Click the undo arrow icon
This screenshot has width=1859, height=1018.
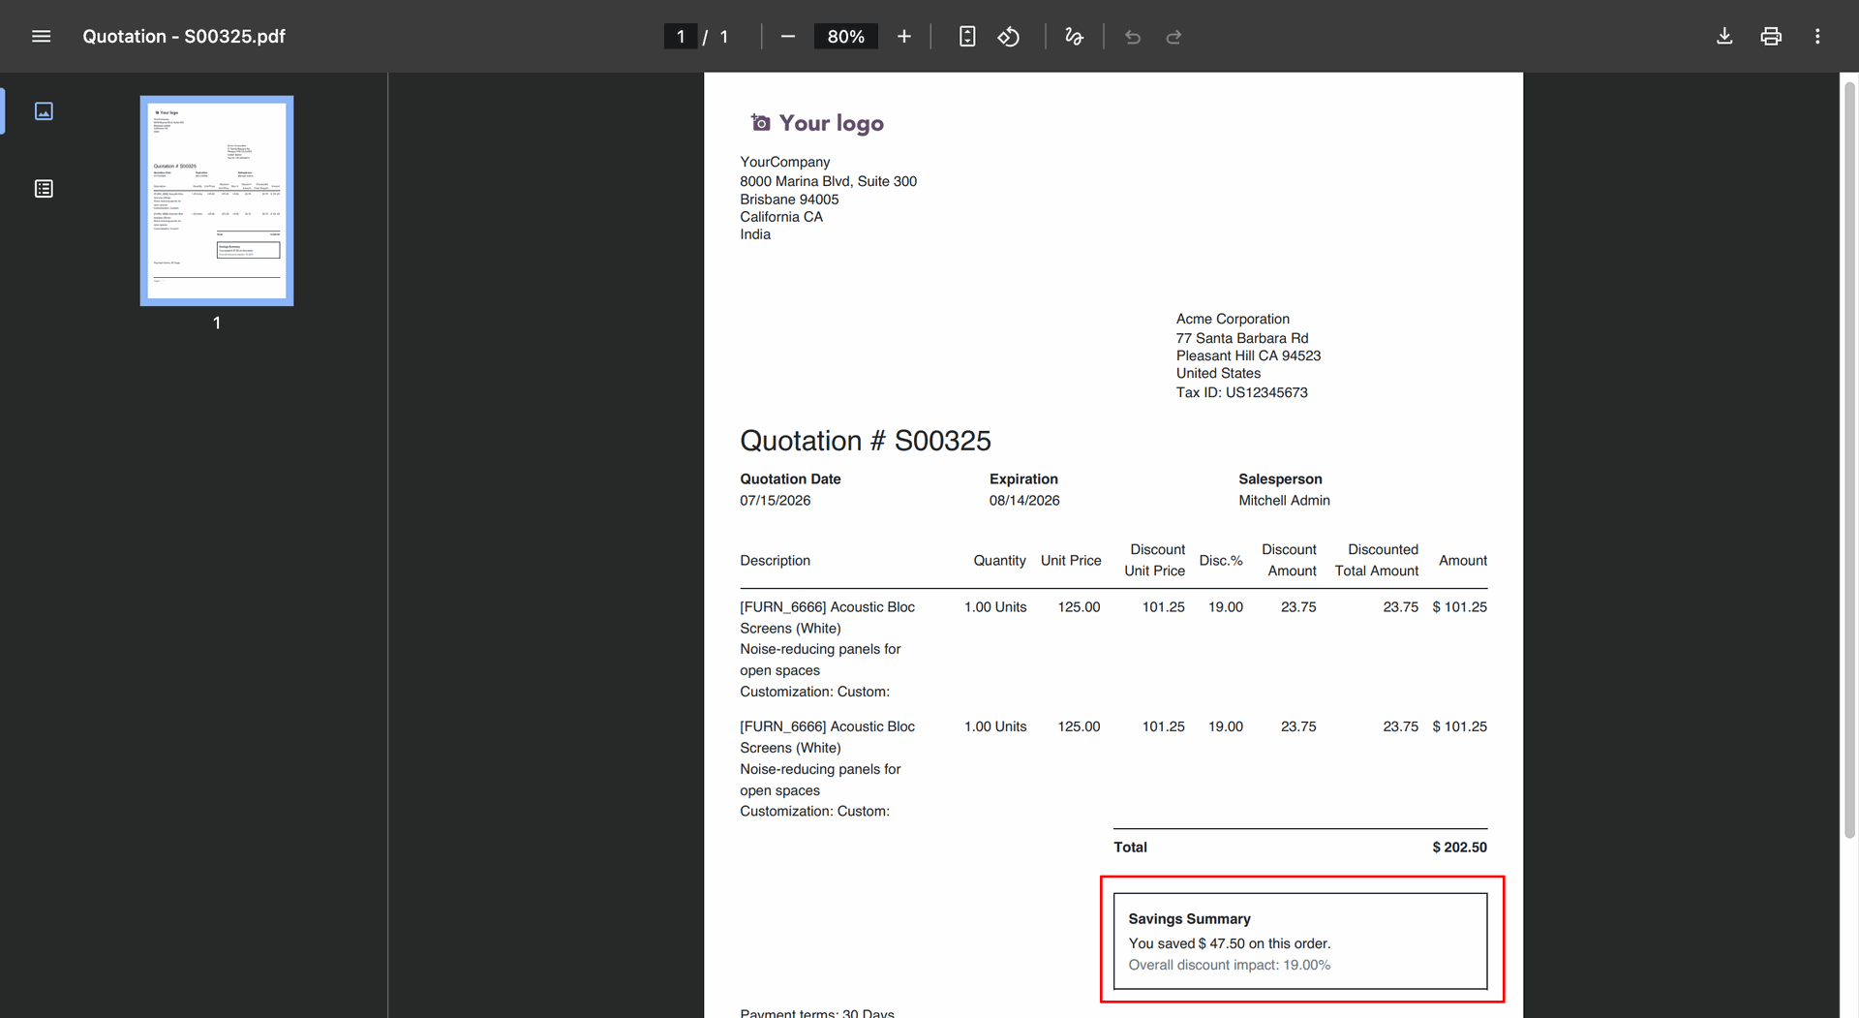(1133, 37)
